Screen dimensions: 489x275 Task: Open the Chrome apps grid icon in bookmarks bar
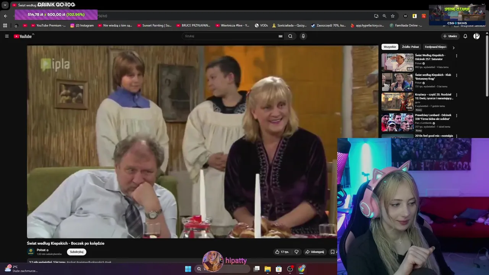5,26
